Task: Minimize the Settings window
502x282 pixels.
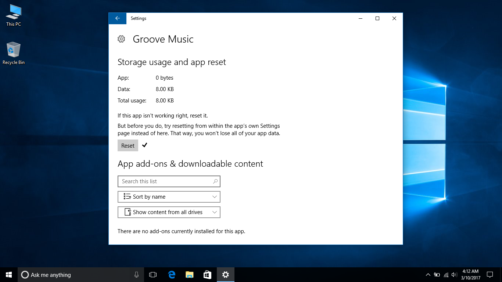Action: click(361, 18)
